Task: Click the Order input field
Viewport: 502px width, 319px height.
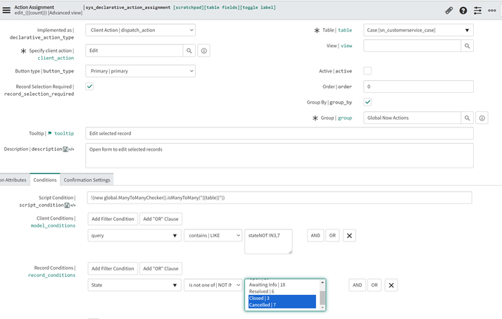Action: tap(418, 87)
